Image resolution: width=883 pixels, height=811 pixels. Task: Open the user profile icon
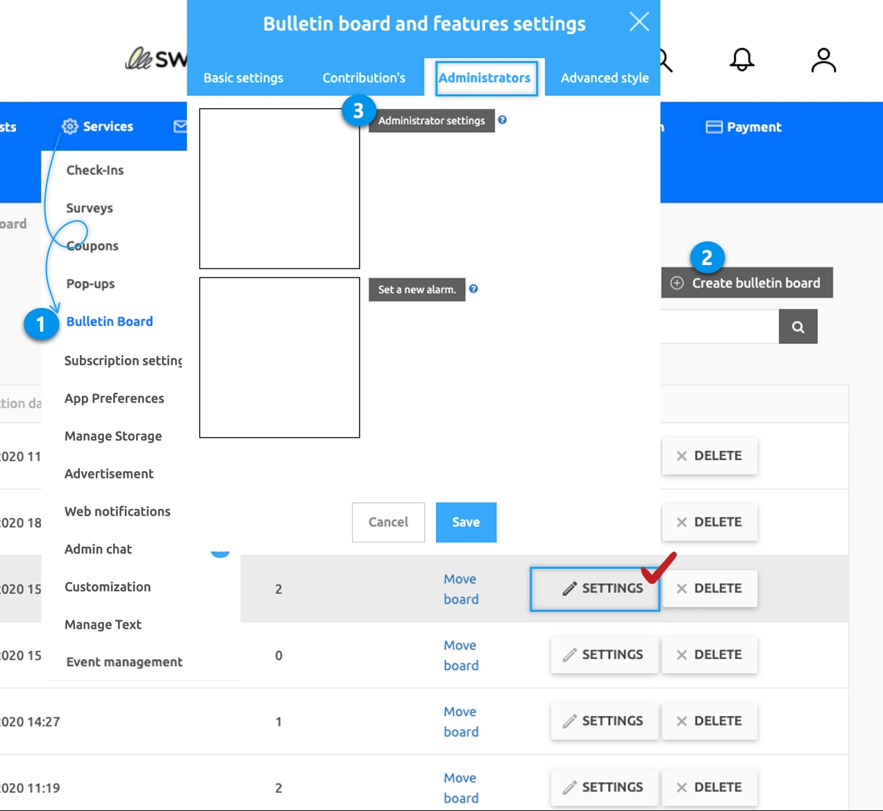coord(823,60)
